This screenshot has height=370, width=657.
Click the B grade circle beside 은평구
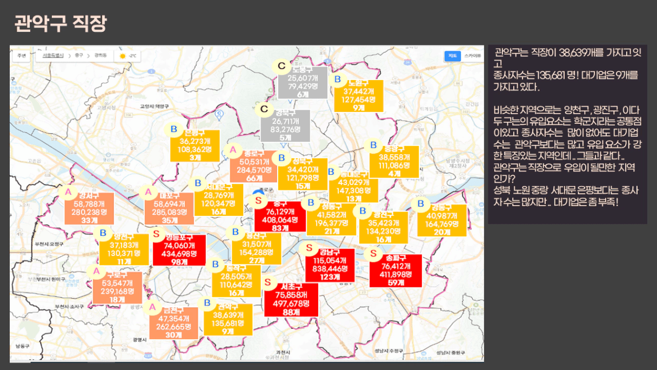pyautogui.click(x=174, y=129)
